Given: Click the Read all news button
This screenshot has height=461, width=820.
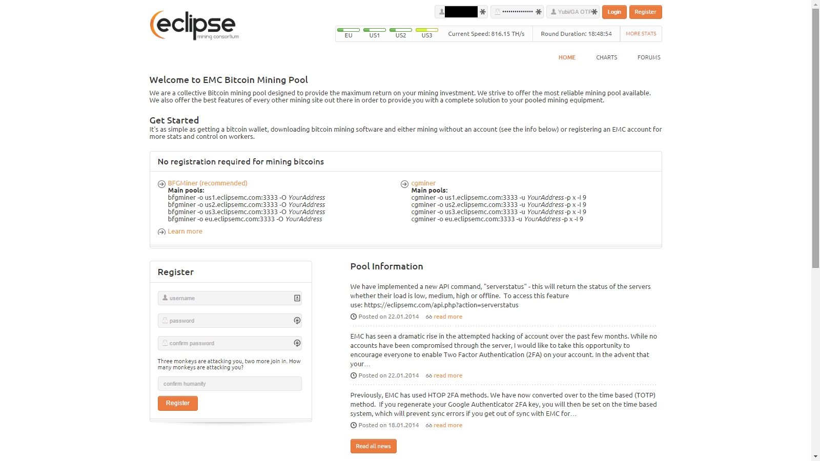Looking at the screenshot, I should pos(373,446).
